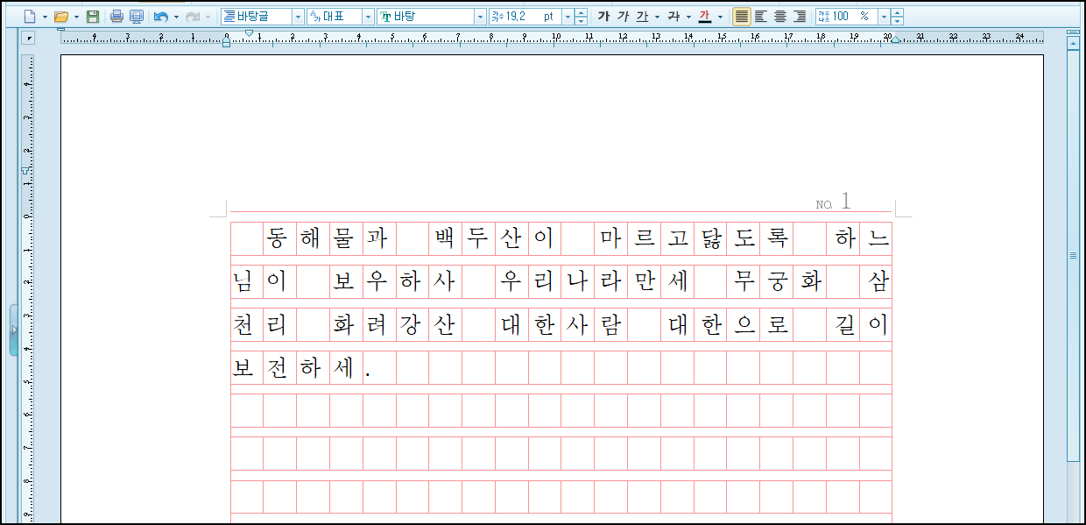Click the '백' character in the first row
The height and width of the screenshot is (525, 1086).
point(445,237)
